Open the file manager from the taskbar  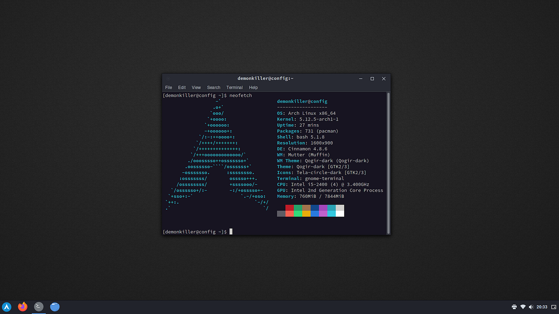55,307
